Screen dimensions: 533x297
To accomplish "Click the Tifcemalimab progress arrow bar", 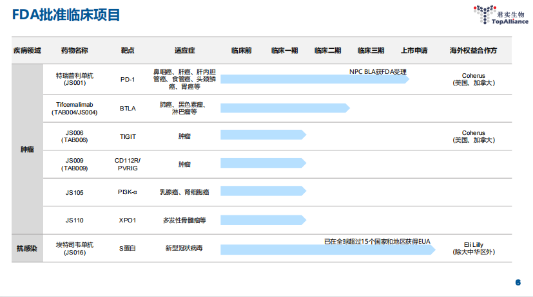I will (x=284, y=108).
